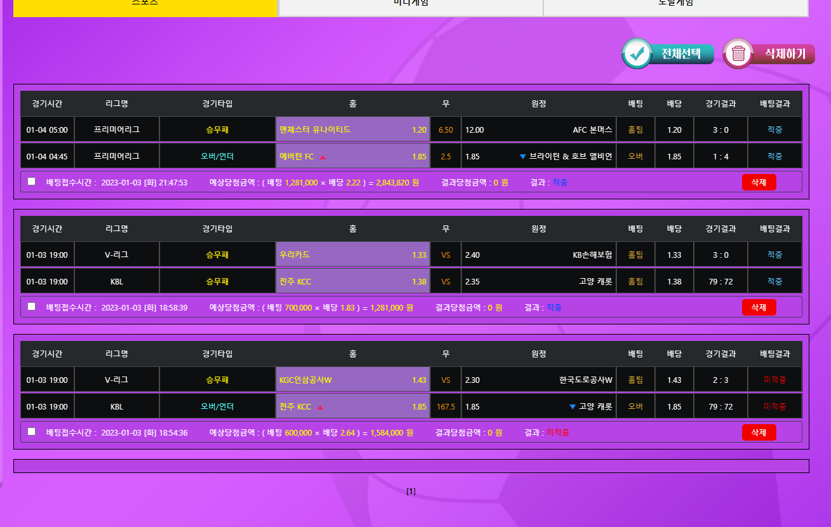This screenshot has width=831, height=527.
Task: Click red up arrow beside 전주 KCC over/under
Action: (320, 407)
